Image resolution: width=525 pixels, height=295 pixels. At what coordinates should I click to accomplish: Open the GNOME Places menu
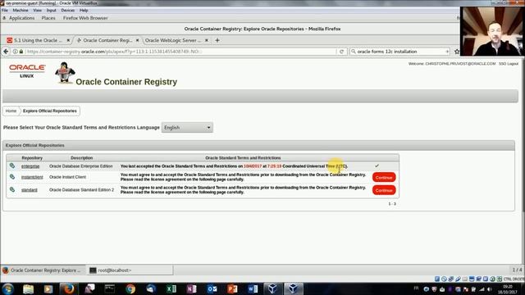(48, 18)
